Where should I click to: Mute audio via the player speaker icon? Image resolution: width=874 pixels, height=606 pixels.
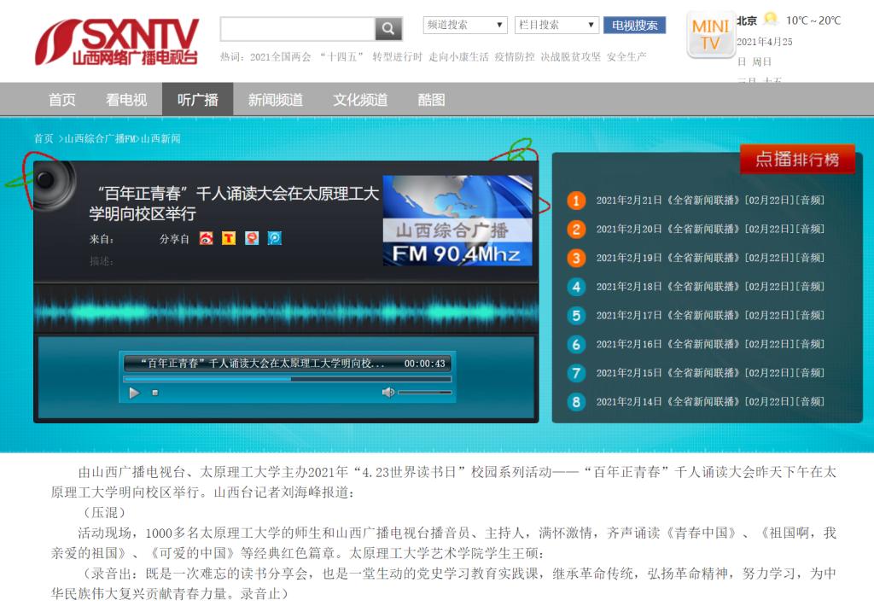tap(387, 393)
